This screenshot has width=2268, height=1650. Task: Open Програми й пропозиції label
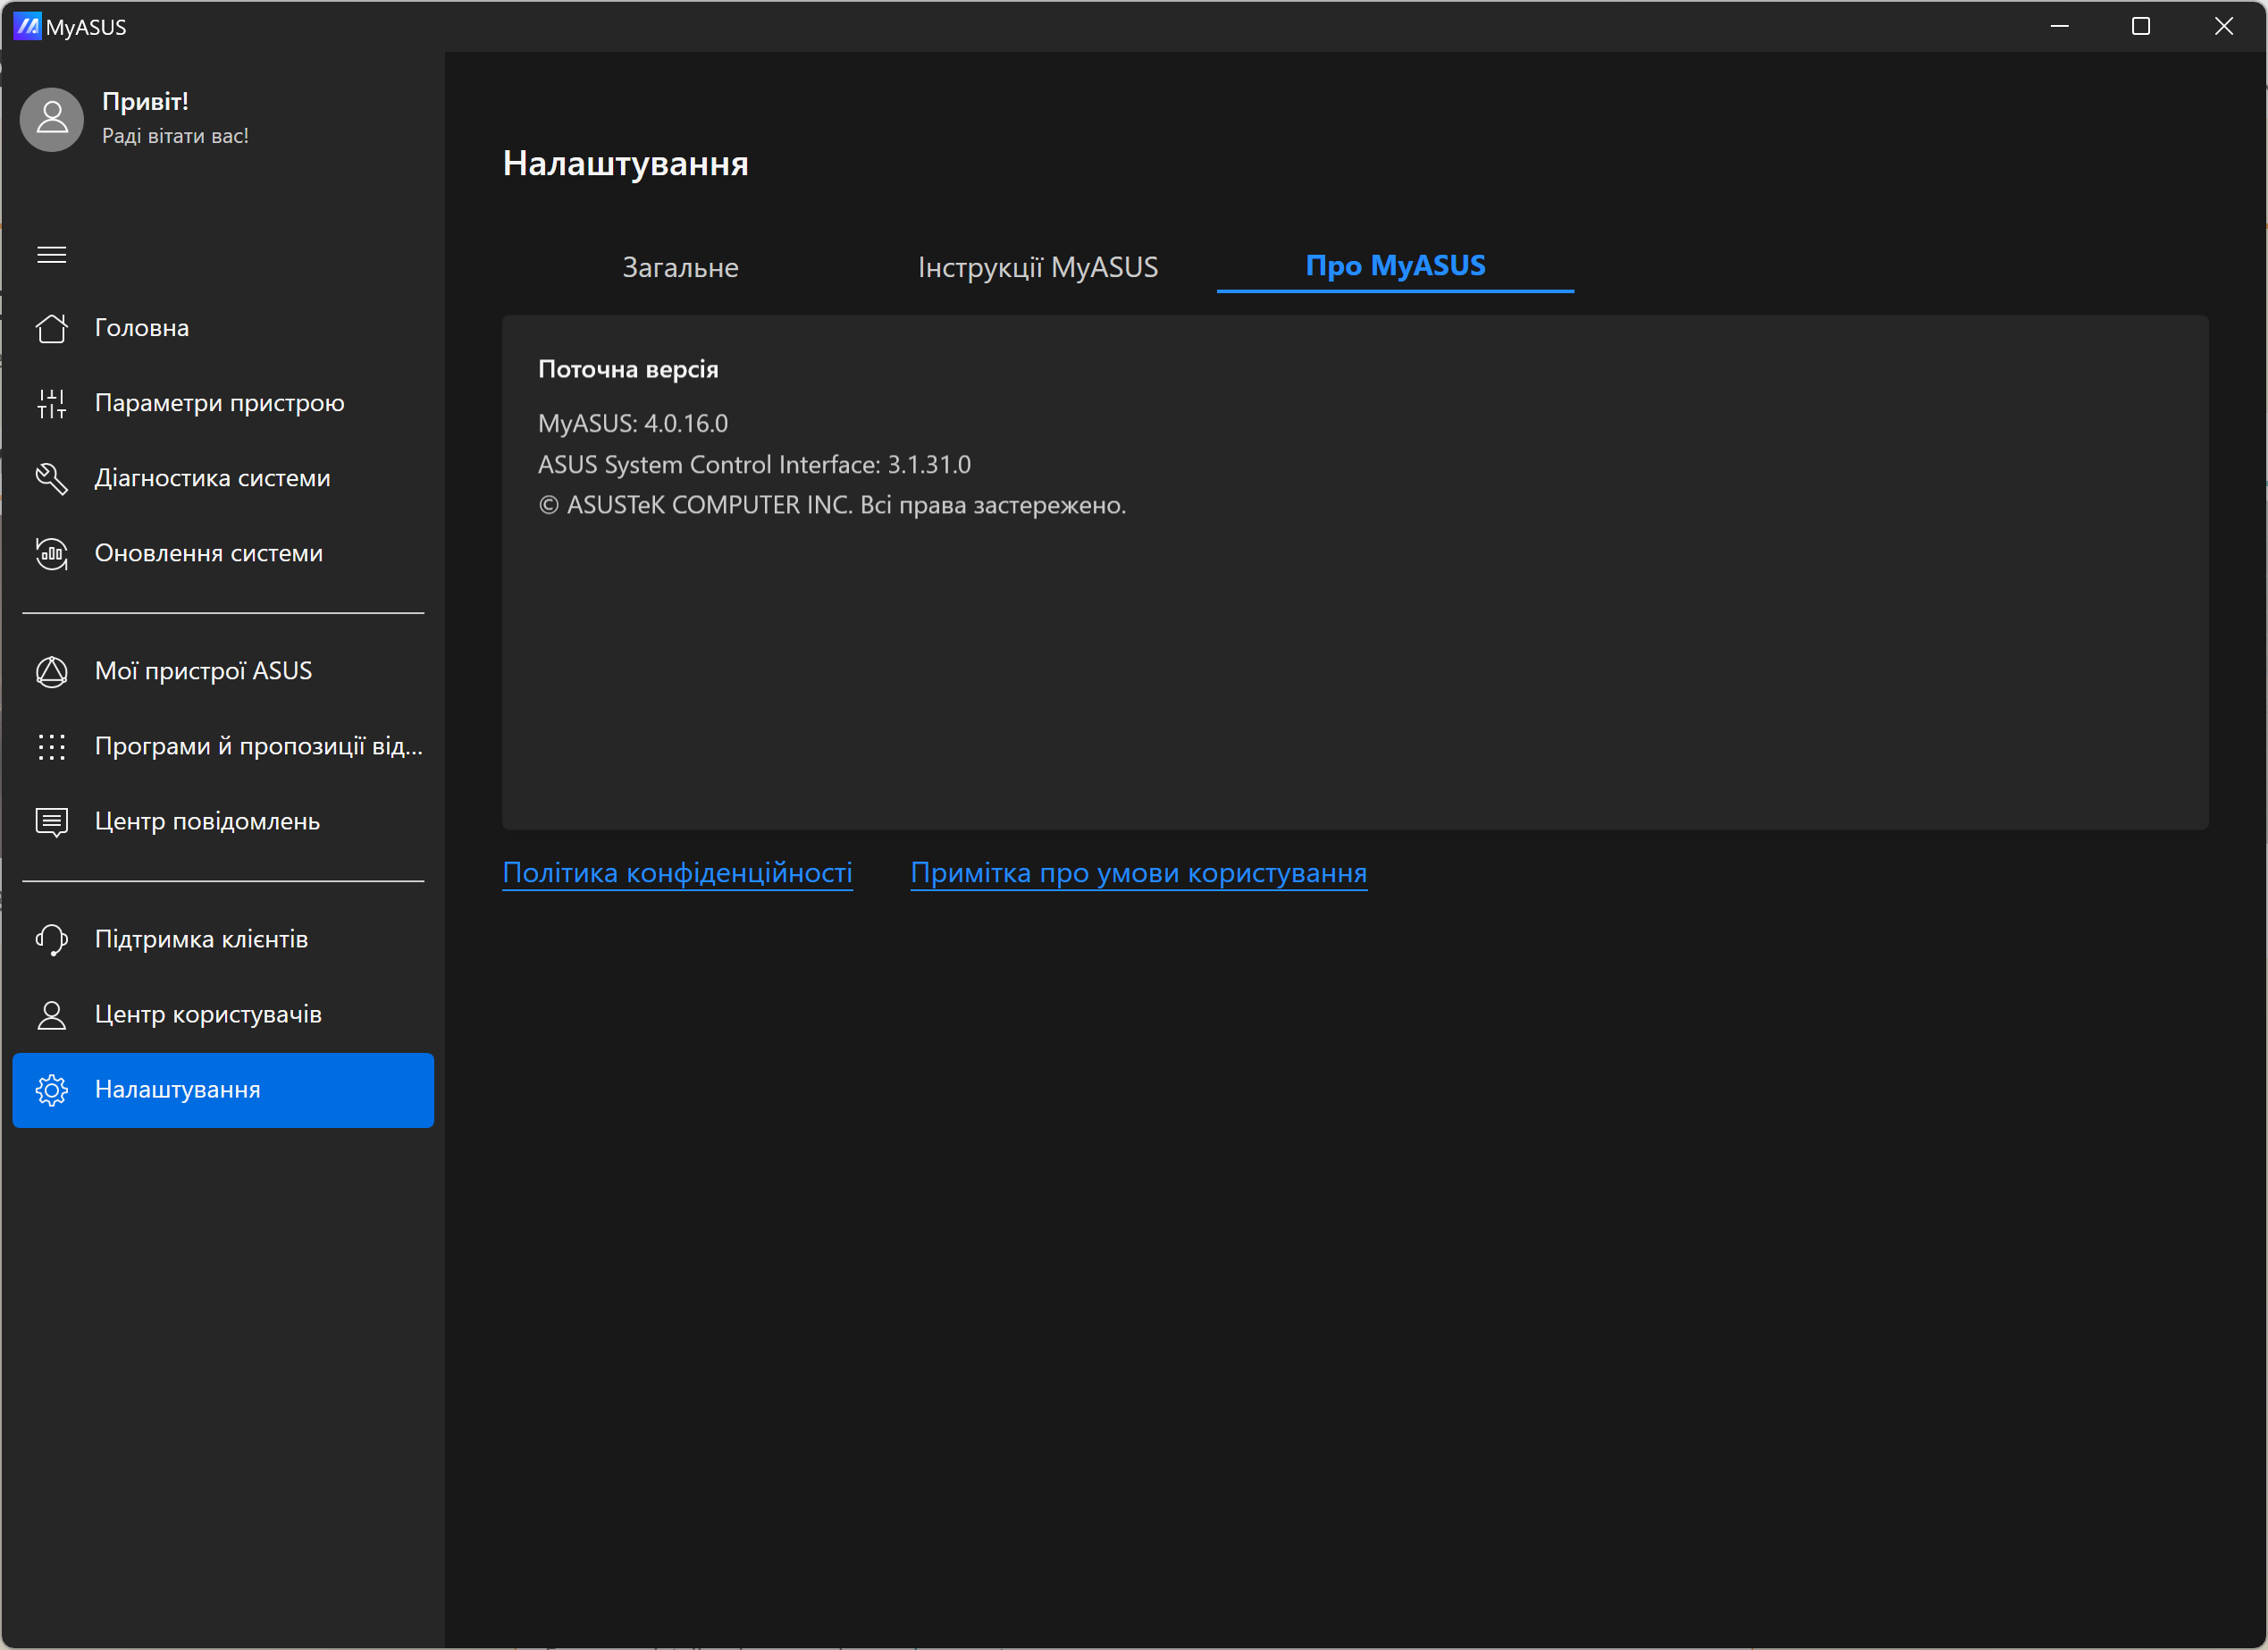(259, 746)
